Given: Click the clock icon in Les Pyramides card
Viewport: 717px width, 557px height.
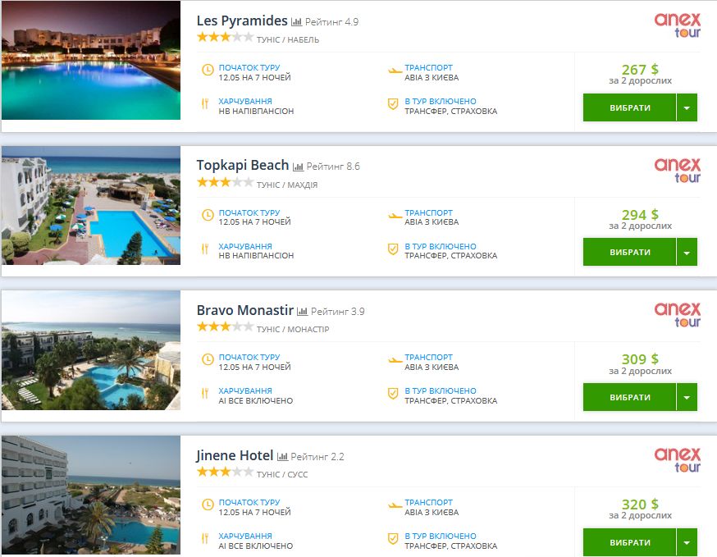Looking at the screenshot, I should click(207, 71).
